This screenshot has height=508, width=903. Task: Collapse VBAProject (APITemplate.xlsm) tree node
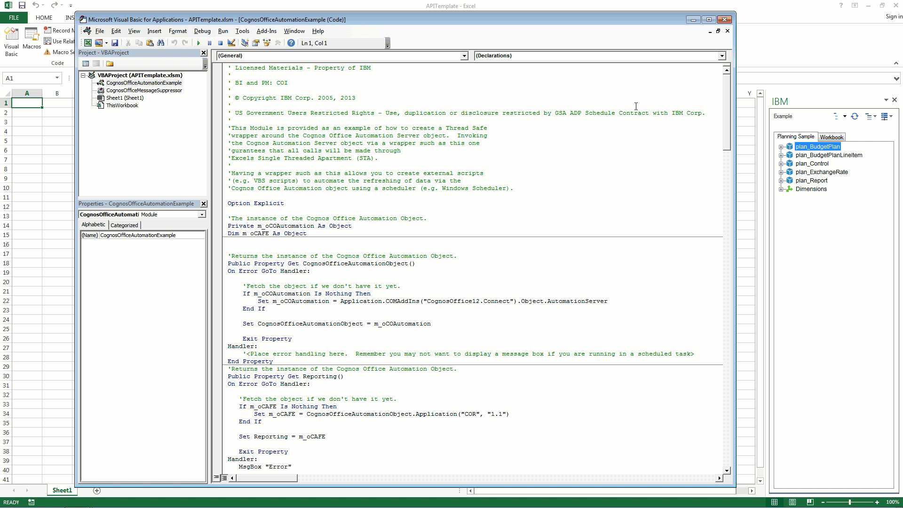tap(83, 75)
